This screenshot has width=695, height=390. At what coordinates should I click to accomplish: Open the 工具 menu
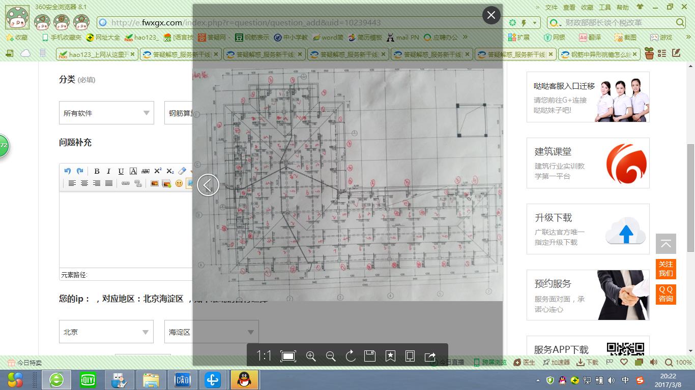tap(605, 7)
